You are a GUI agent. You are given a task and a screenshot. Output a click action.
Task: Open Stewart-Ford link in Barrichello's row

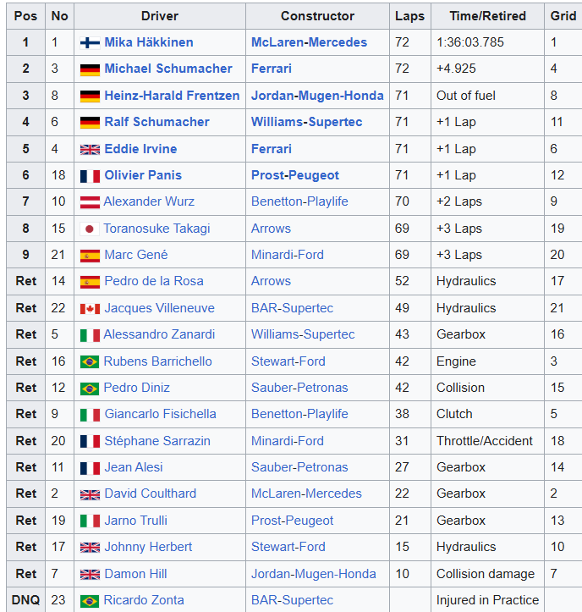pyautogui.click(x=288, y=361)
